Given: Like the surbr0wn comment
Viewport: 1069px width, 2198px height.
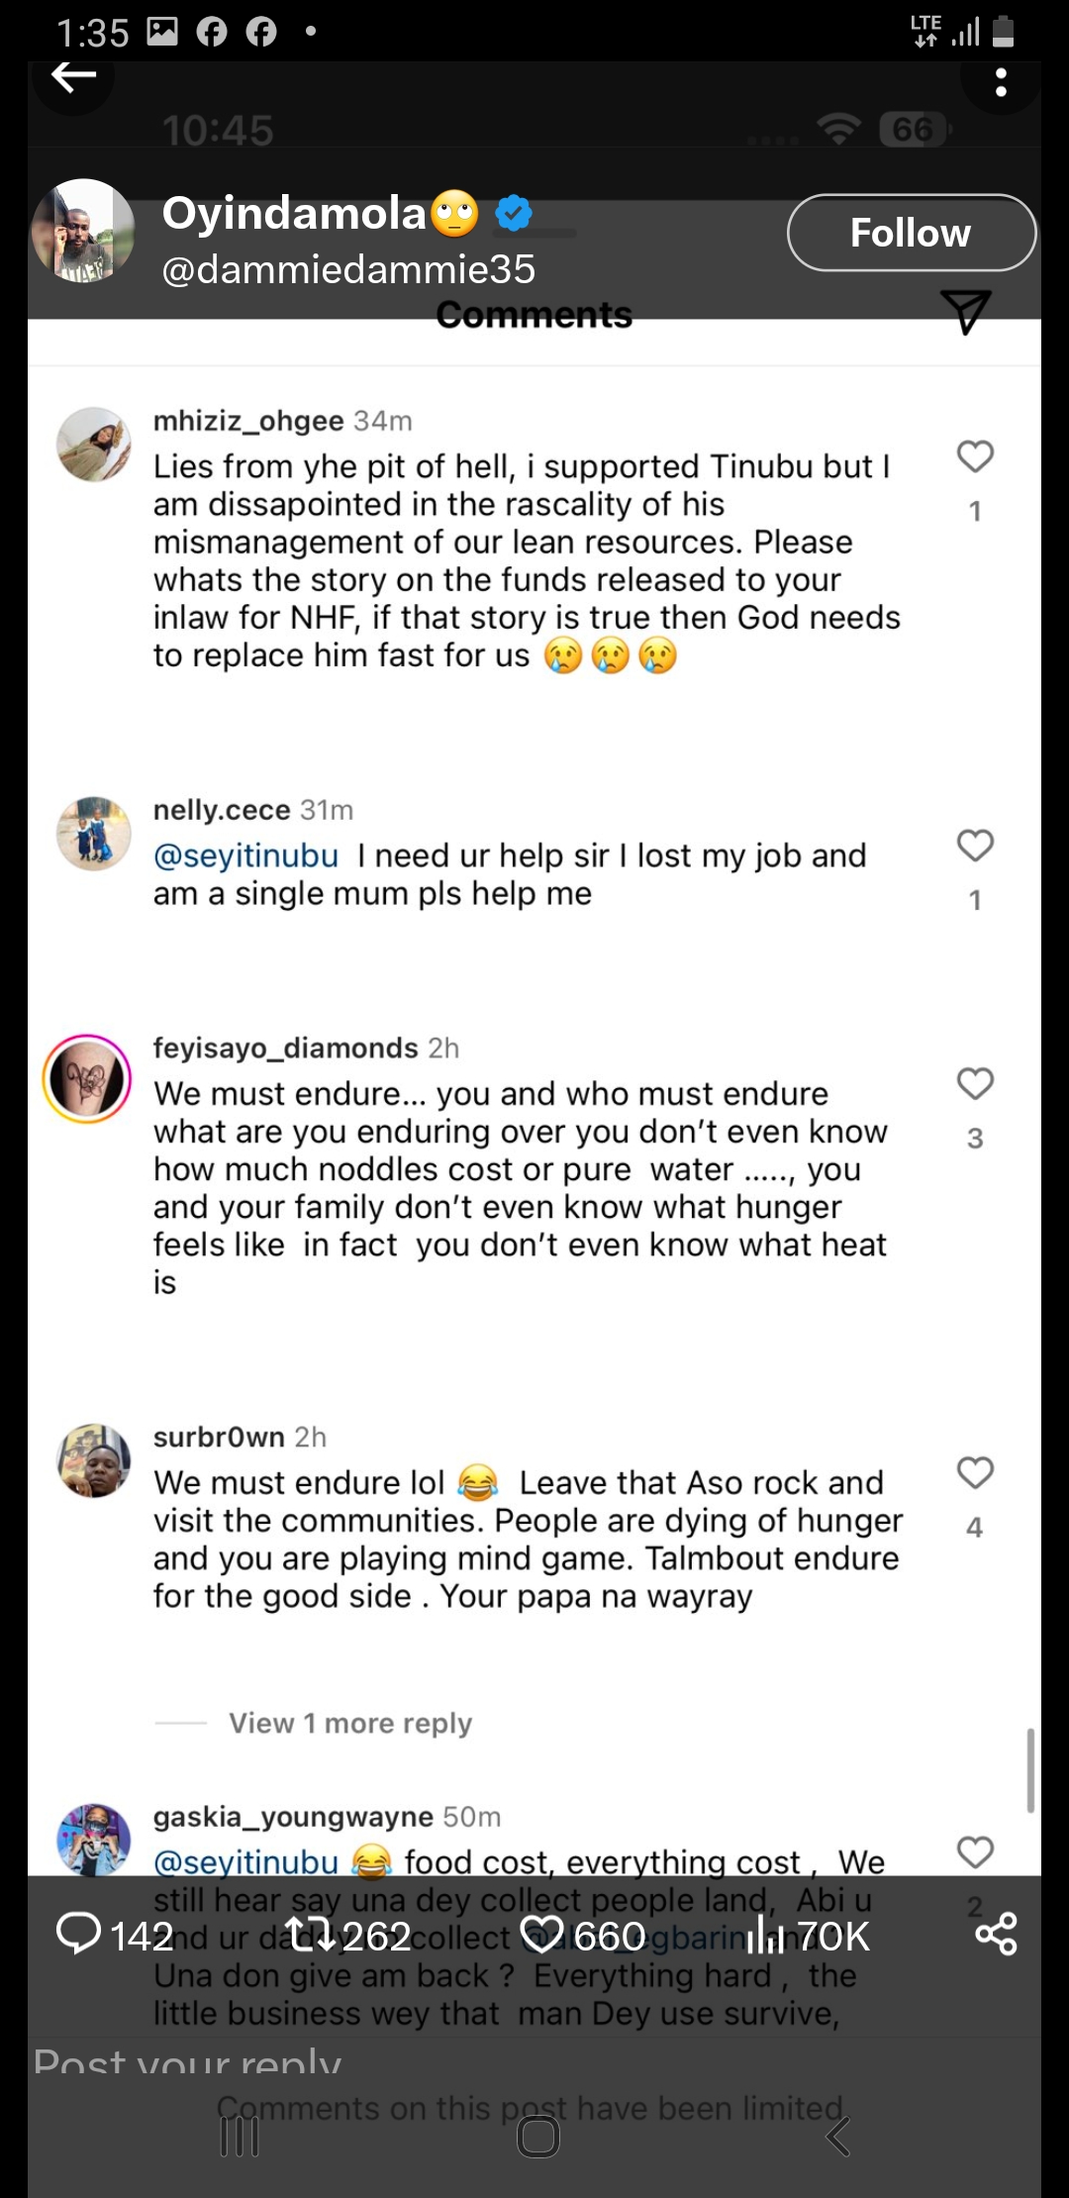Looking at the screenshot, I should pyautogui.click(x=975, y=1472).
